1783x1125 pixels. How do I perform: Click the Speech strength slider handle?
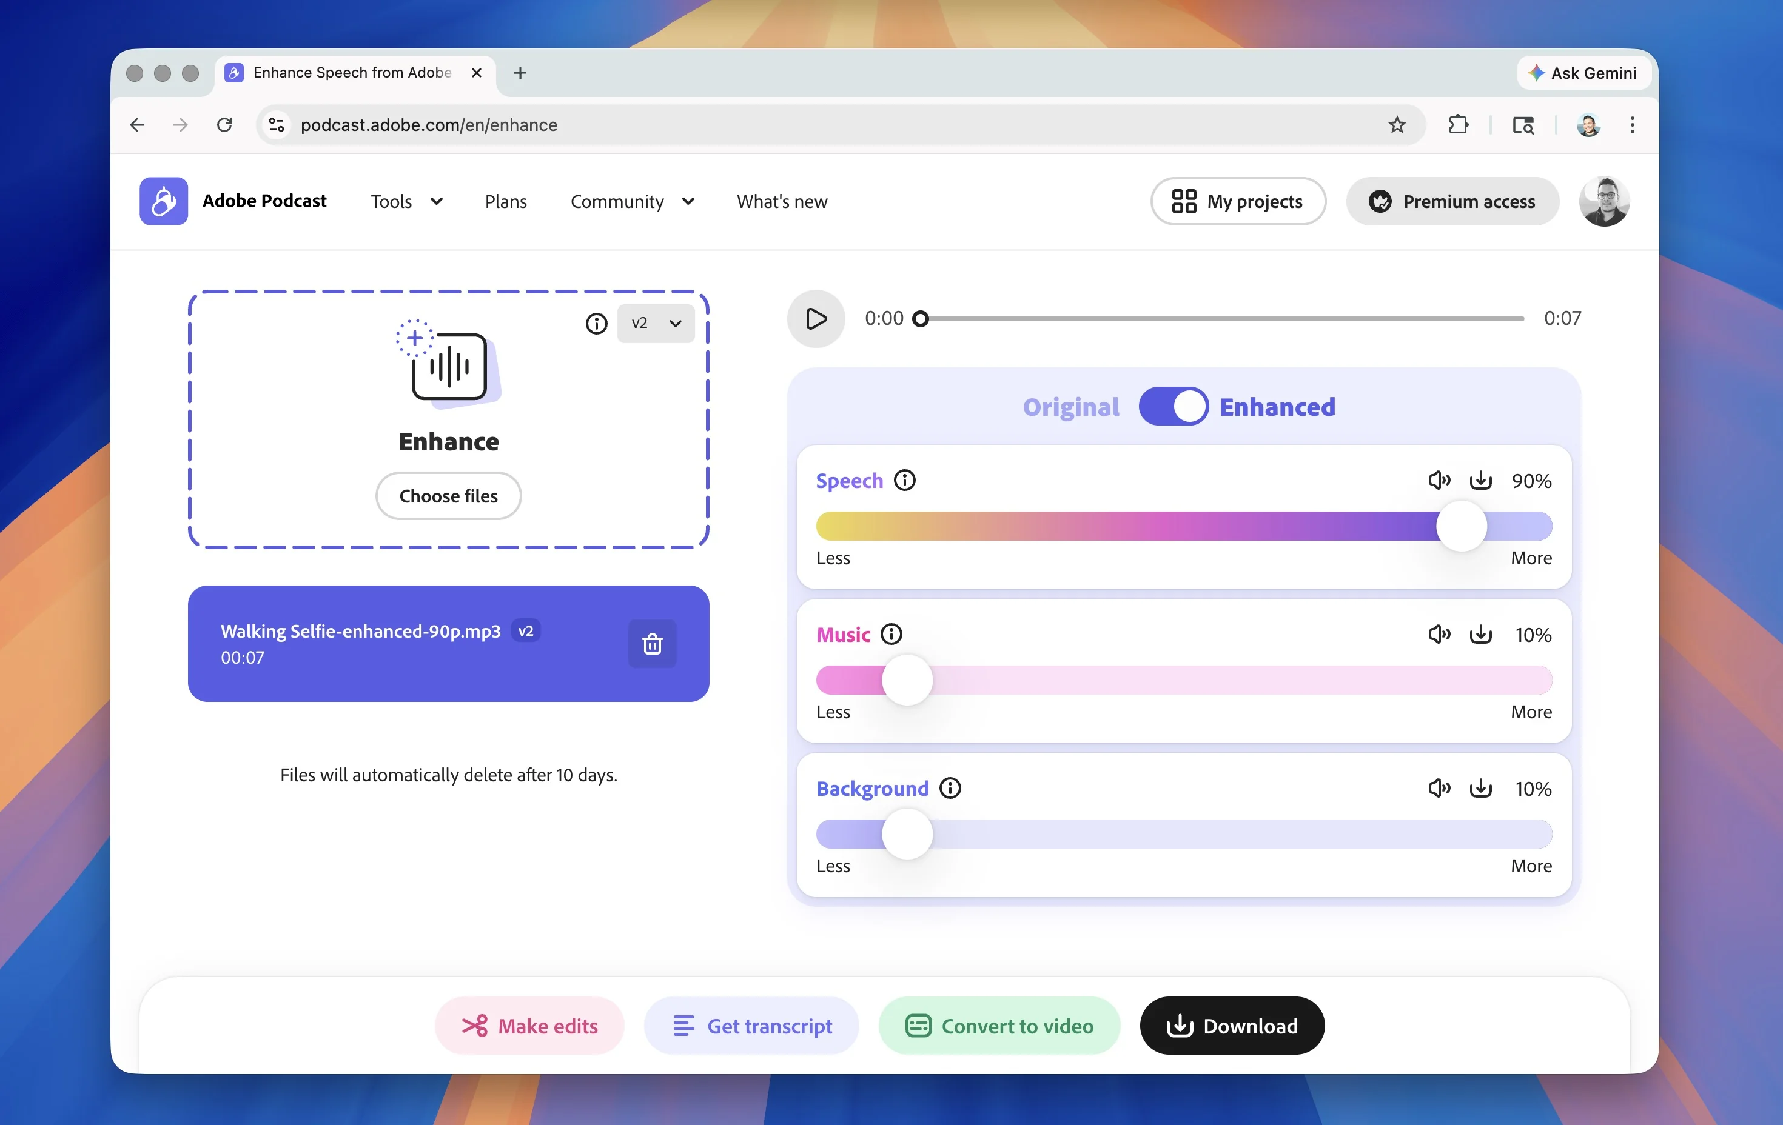coord(1461,526)
